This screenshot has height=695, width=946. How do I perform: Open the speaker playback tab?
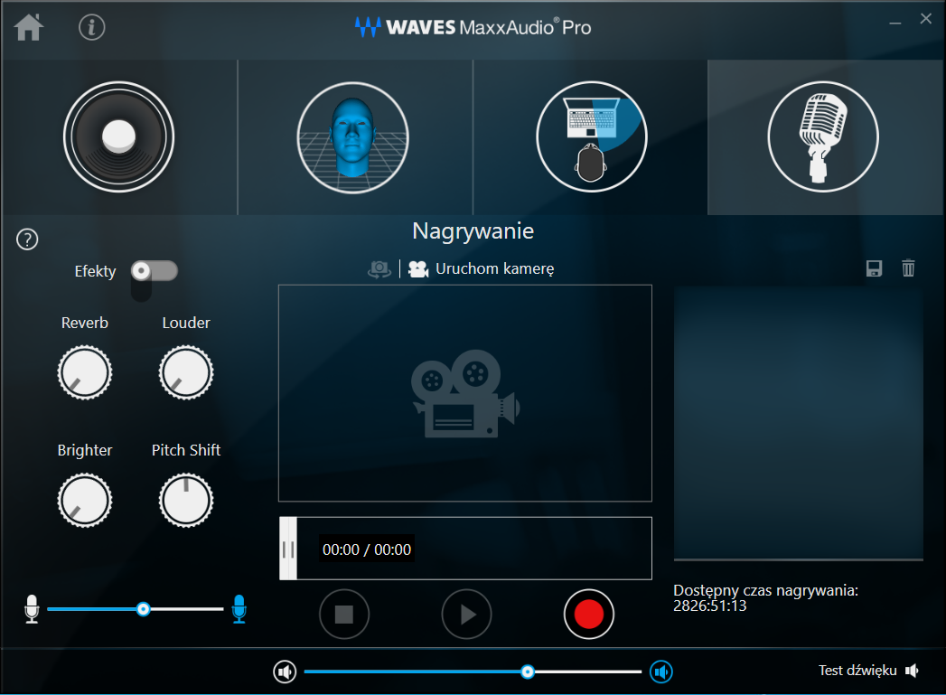click(119, 137)
